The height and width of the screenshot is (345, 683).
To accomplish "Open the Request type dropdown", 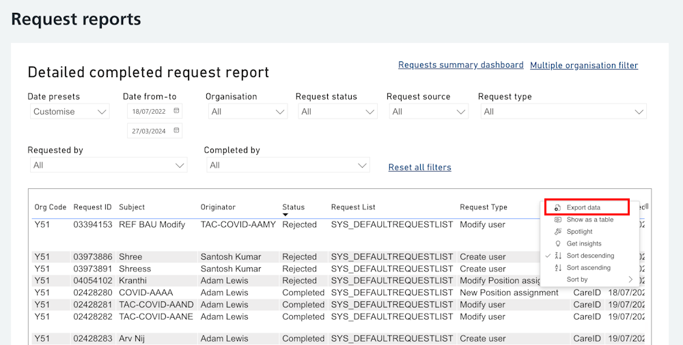I will pyautogui.click(x=563, y=111).
